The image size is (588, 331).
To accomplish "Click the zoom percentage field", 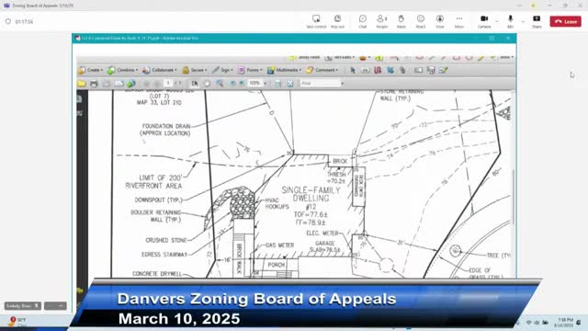I will point(255,83).
